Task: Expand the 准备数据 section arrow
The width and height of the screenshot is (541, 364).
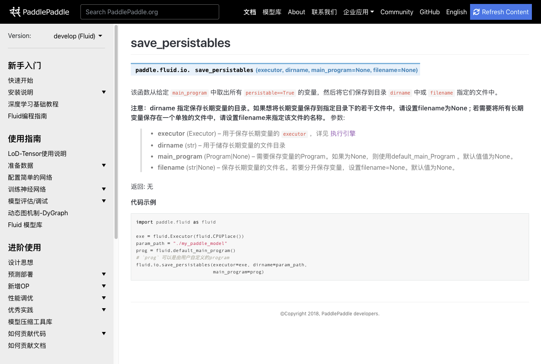Action: [x=104, y=165]
